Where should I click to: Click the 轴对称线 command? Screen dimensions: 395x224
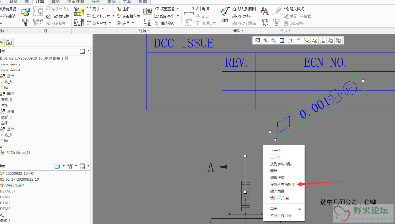(164, 23)
